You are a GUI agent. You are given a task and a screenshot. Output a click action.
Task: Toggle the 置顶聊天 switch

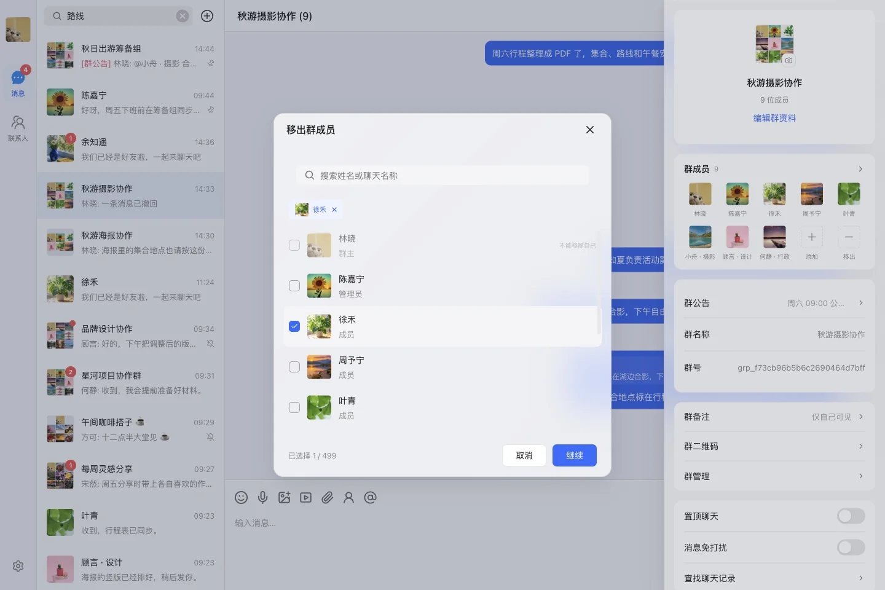851,516
